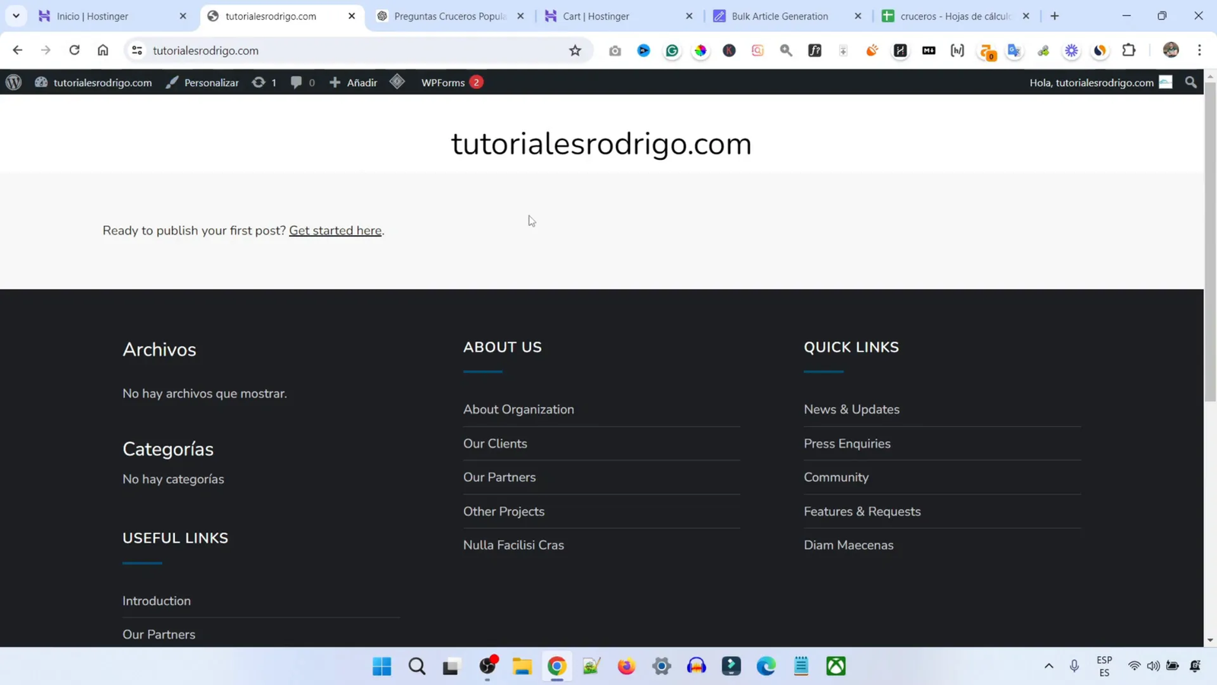Open File Explorer from the taskbar
This screenshot has width=1217, height=685.
(522, 666)
